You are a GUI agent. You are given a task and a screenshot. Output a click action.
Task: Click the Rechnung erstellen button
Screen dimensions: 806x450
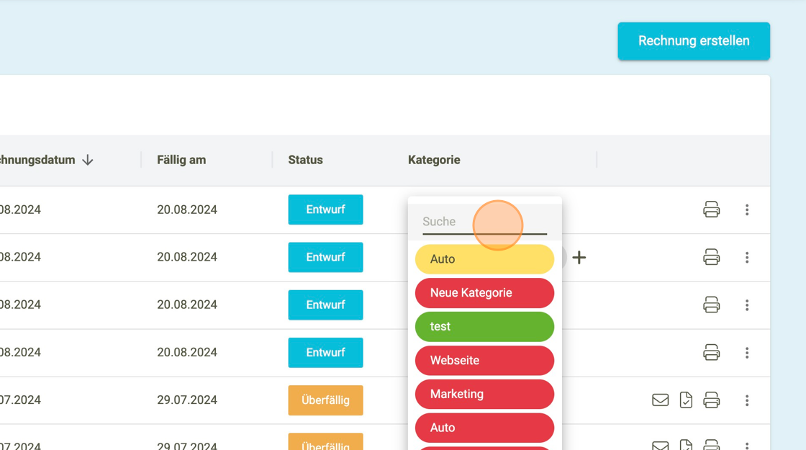[x=694, y=41]
